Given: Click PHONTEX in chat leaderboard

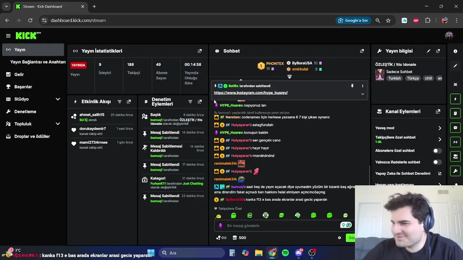Looking at the screenshot, I should (x=275, y=64).
